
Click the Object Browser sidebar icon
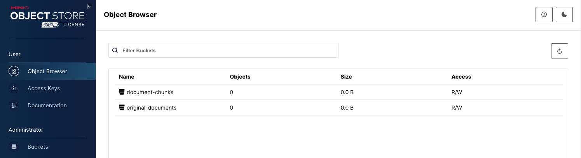14,71
